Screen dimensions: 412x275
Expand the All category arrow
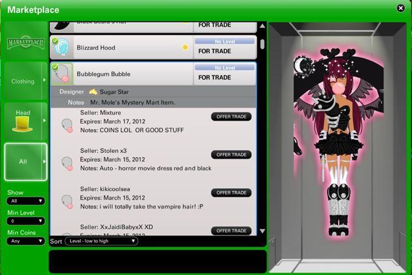tap(45, 161)
